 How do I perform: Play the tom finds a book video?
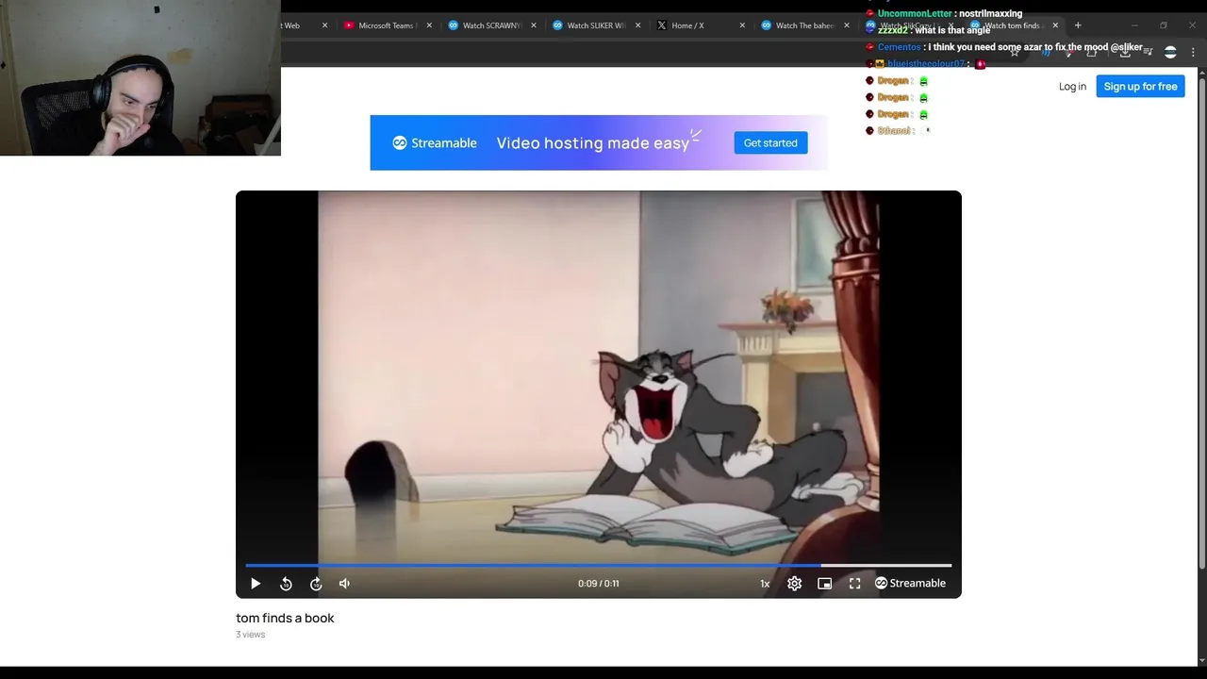[x=256, y=584]
